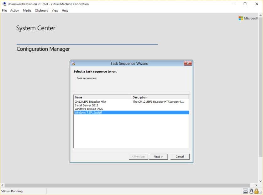Select the Windows 10 Build 9926 task sequence
Image resolution: width=263 pixels, height=195 pixels.
click(x=94, y=109)
